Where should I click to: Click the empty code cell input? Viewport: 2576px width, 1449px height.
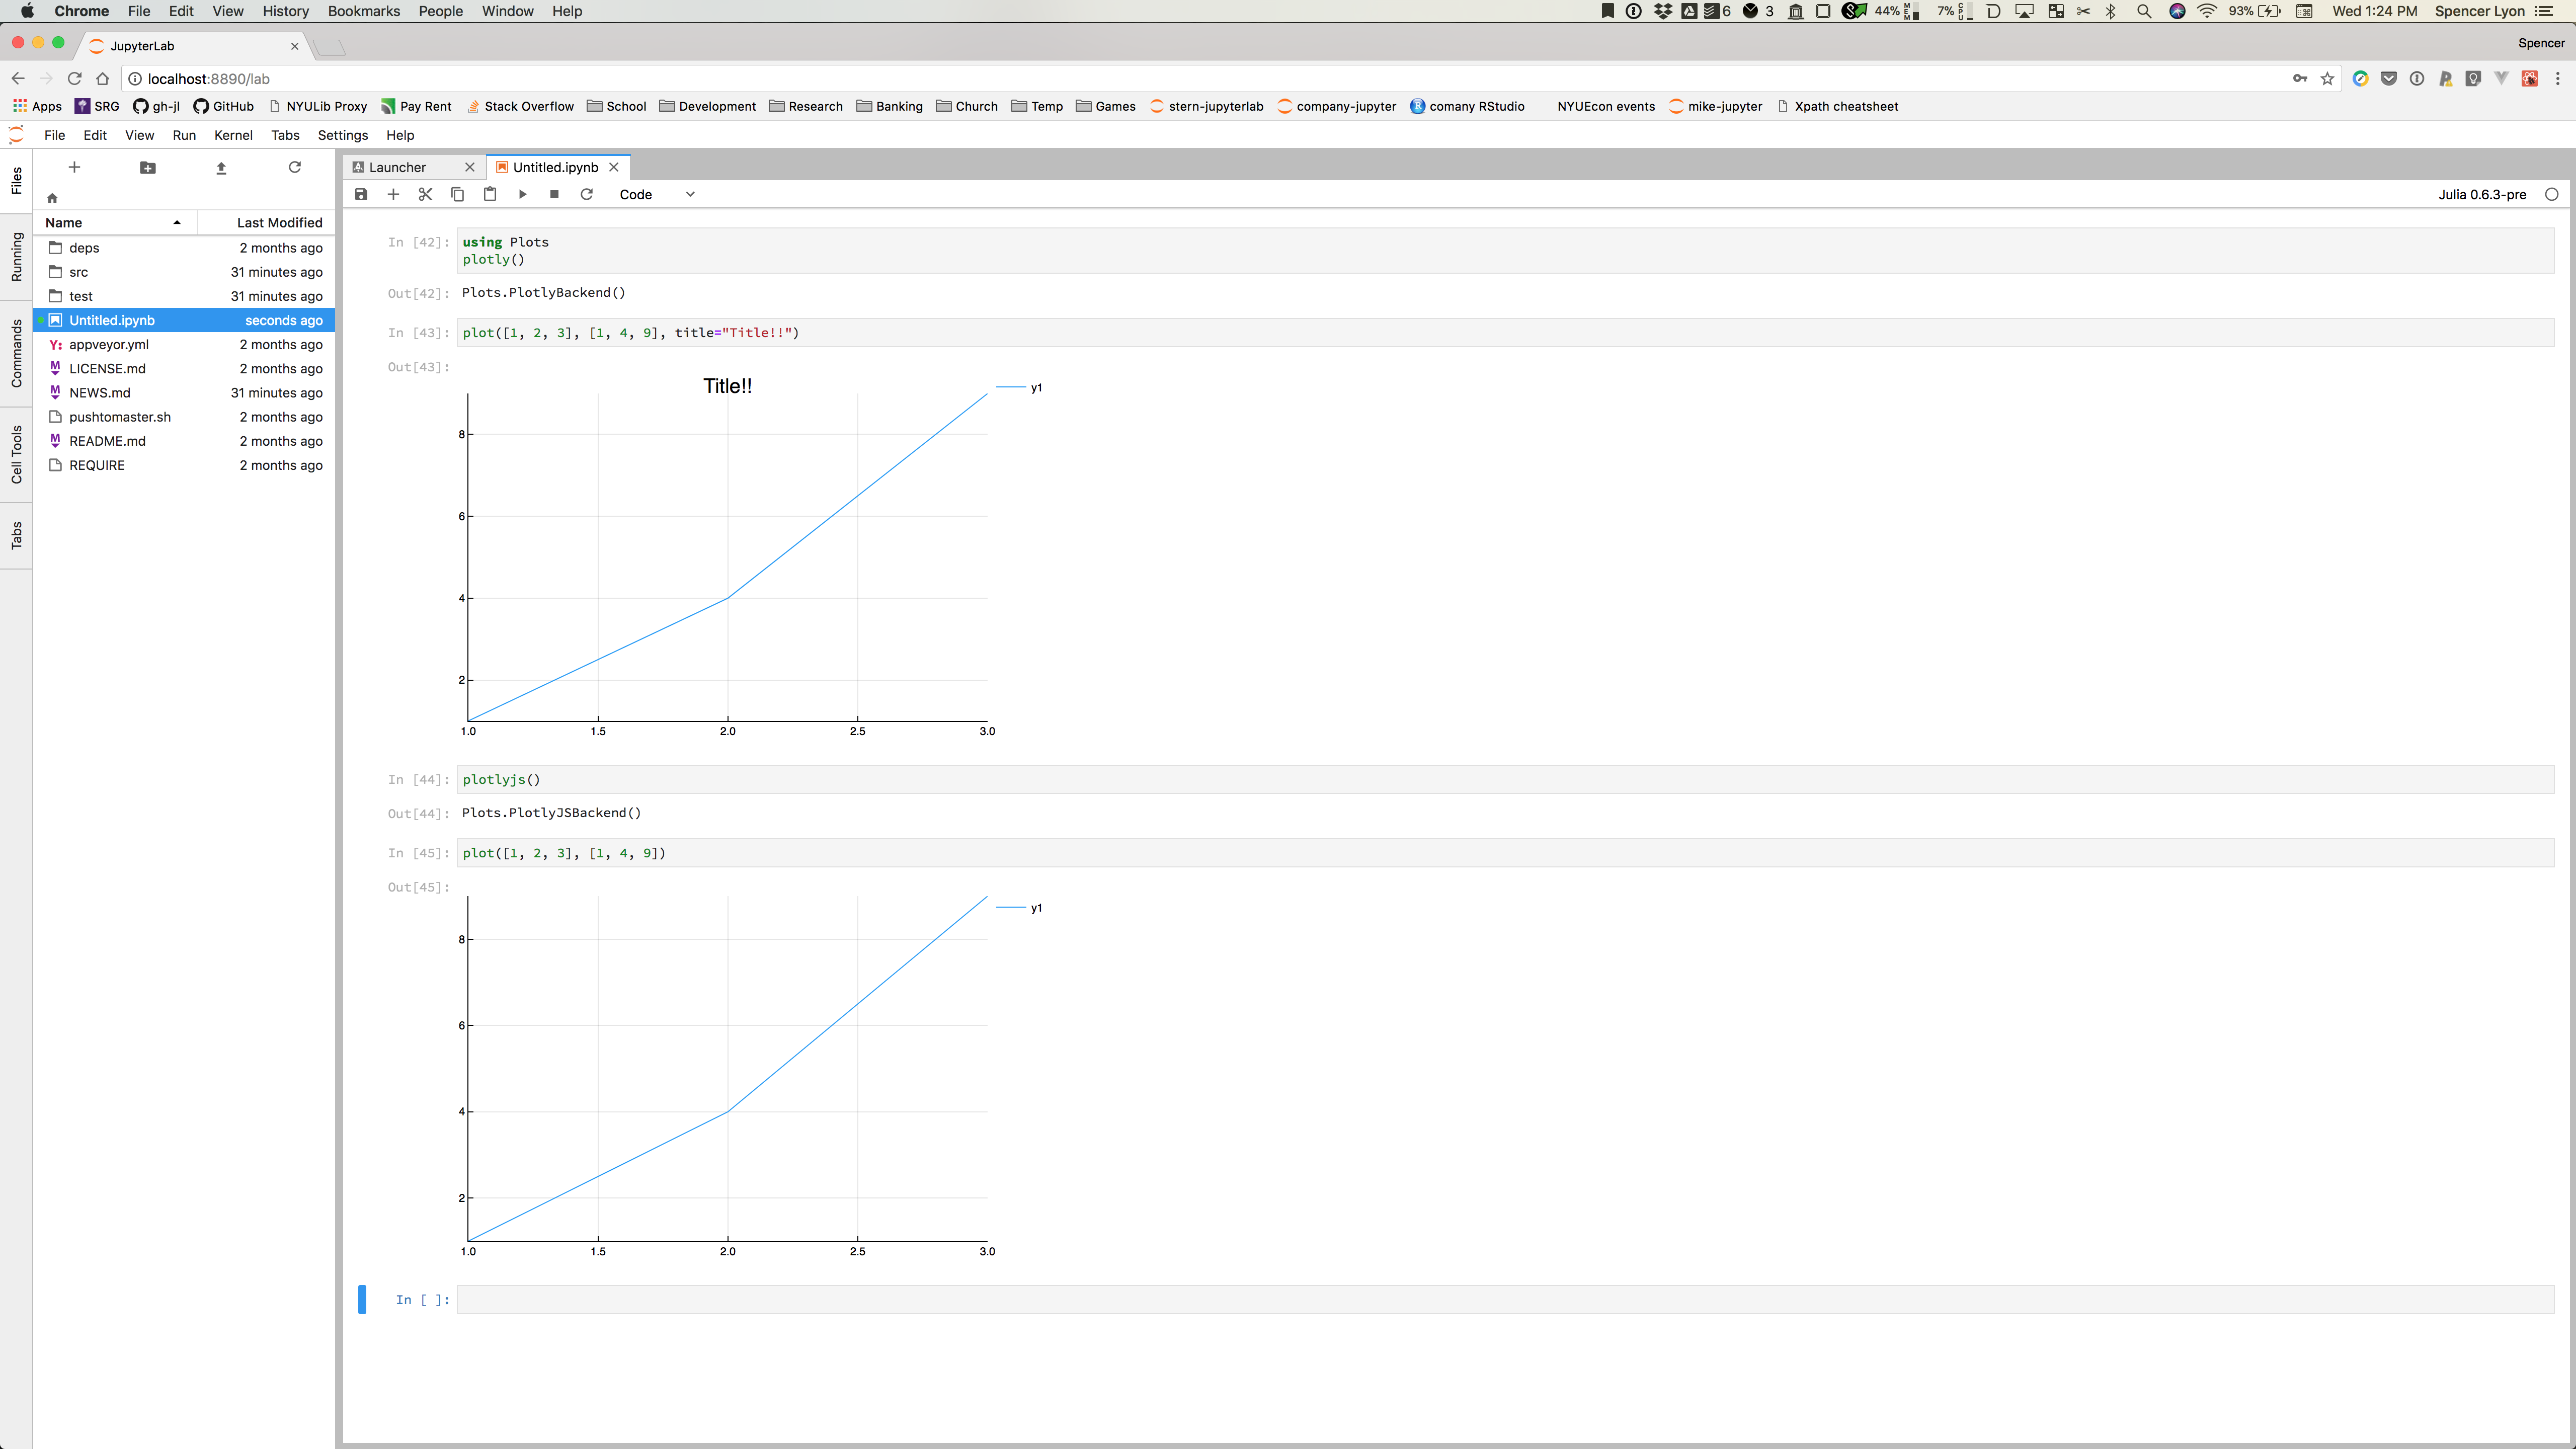1505,1299
